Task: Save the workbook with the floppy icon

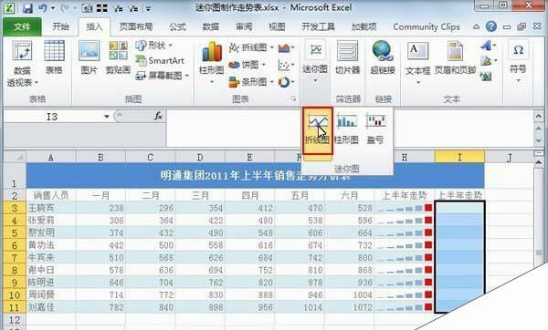Action: pyautogui.click(x=27, y=7)
